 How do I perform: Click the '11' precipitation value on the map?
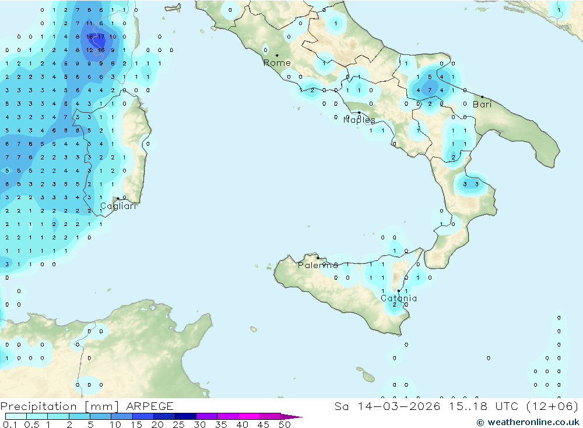(x=89, y=23)
